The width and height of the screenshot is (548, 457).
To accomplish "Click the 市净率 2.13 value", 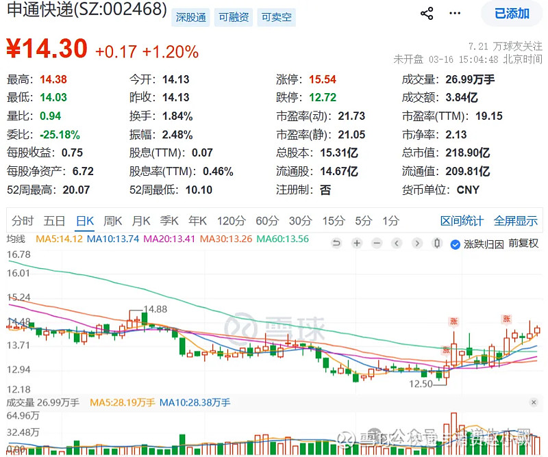I will coord(456,134).
